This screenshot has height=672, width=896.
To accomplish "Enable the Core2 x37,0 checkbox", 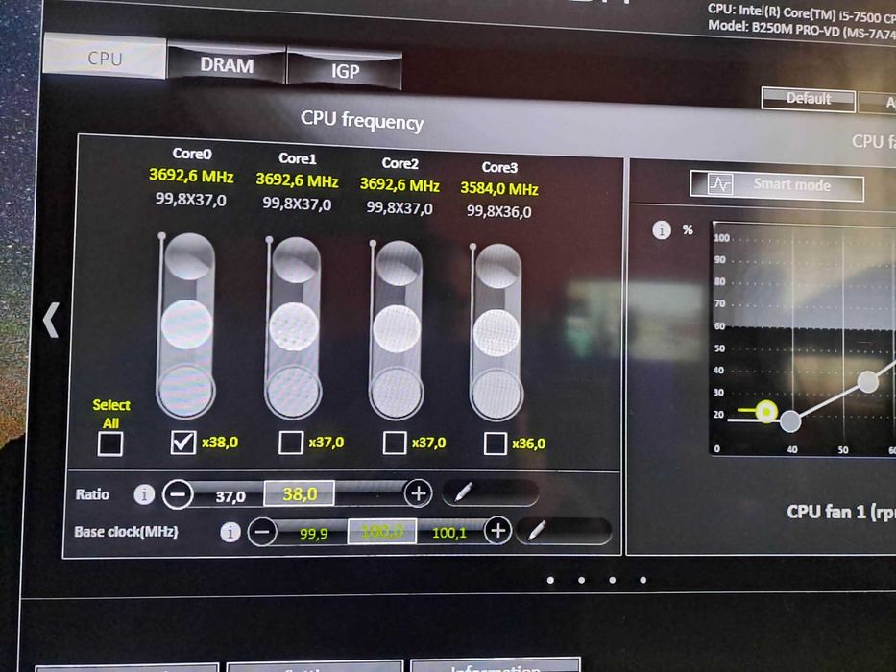I will pyautogui.click(x=395, y=443).
